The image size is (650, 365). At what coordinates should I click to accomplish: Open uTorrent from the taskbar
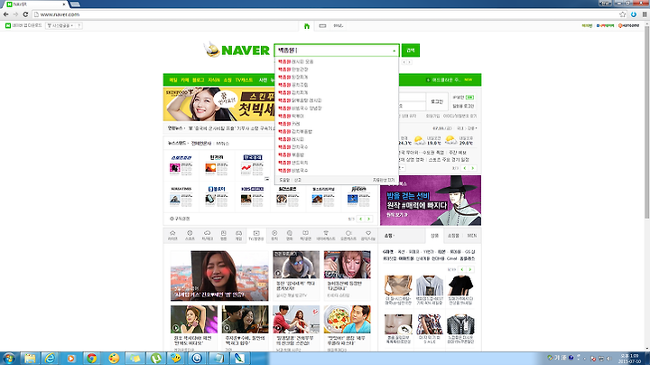coord(156,358)
